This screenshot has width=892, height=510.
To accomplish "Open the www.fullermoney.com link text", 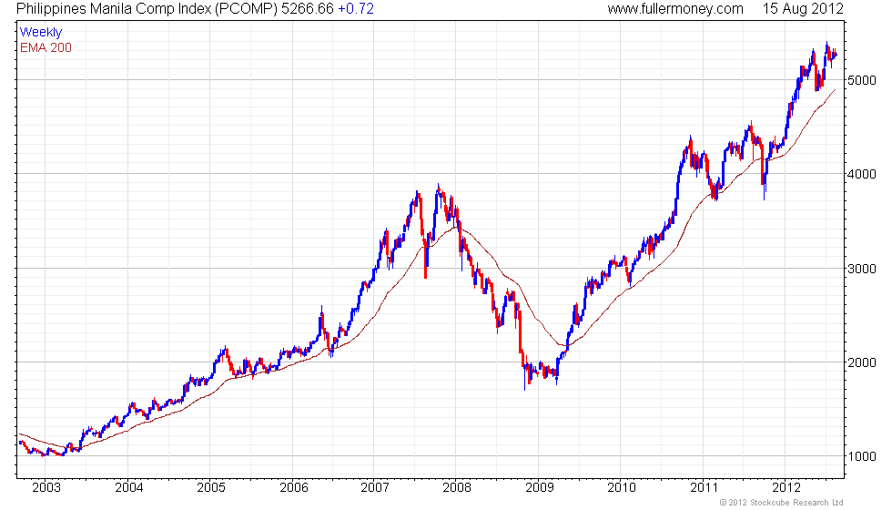I will point(675,9).
